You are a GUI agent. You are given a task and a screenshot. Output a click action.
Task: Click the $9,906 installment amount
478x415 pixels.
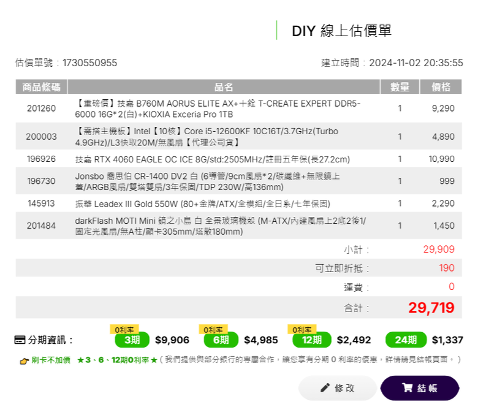click(x=172, y=340)
